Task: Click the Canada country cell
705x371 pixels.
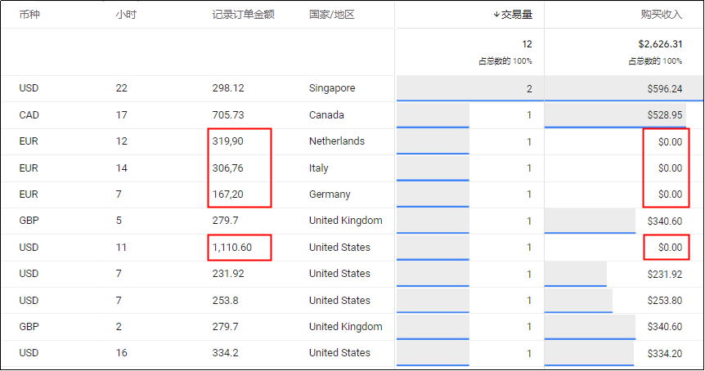Action: 326,115
